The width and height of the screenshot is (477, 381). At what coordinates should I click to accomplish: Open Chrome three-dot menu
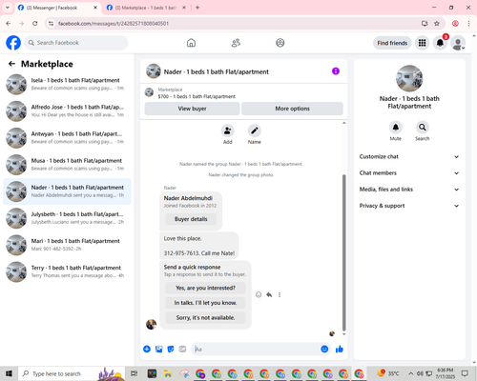[x=468, y=24]
